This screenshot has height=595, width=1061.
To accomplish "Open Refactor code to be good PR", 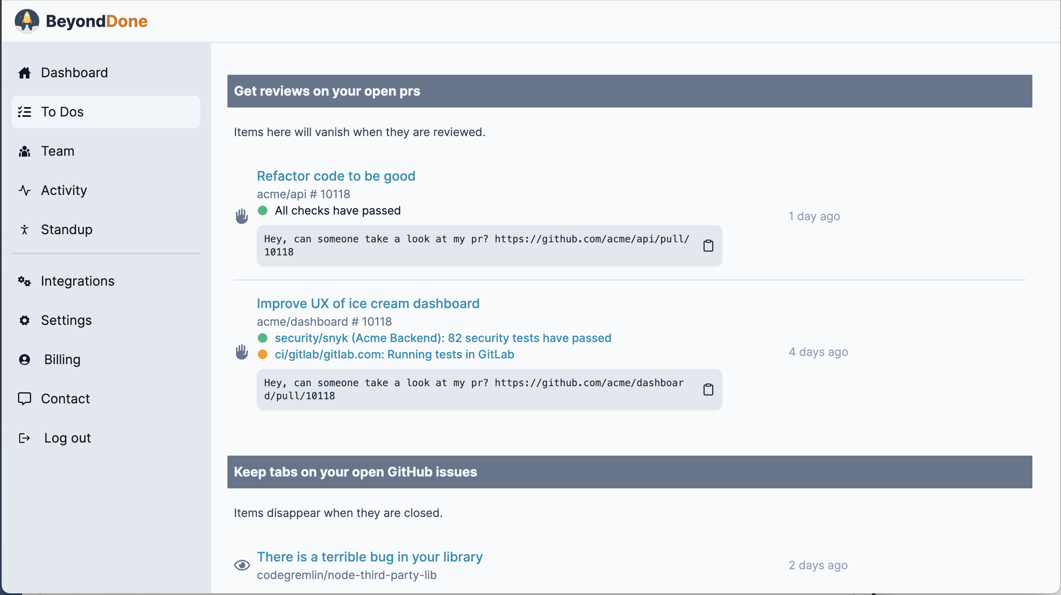I will click(x=336, y=176).
